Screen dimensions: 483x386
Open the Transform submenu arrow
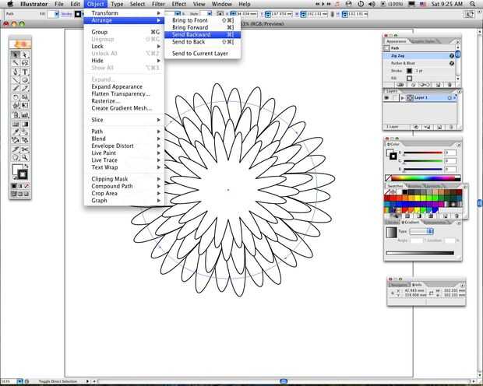159,13
